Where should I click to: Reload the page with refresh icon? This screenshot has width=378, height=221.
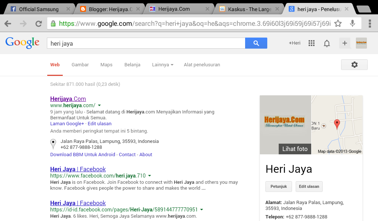(x=38, y=24)
